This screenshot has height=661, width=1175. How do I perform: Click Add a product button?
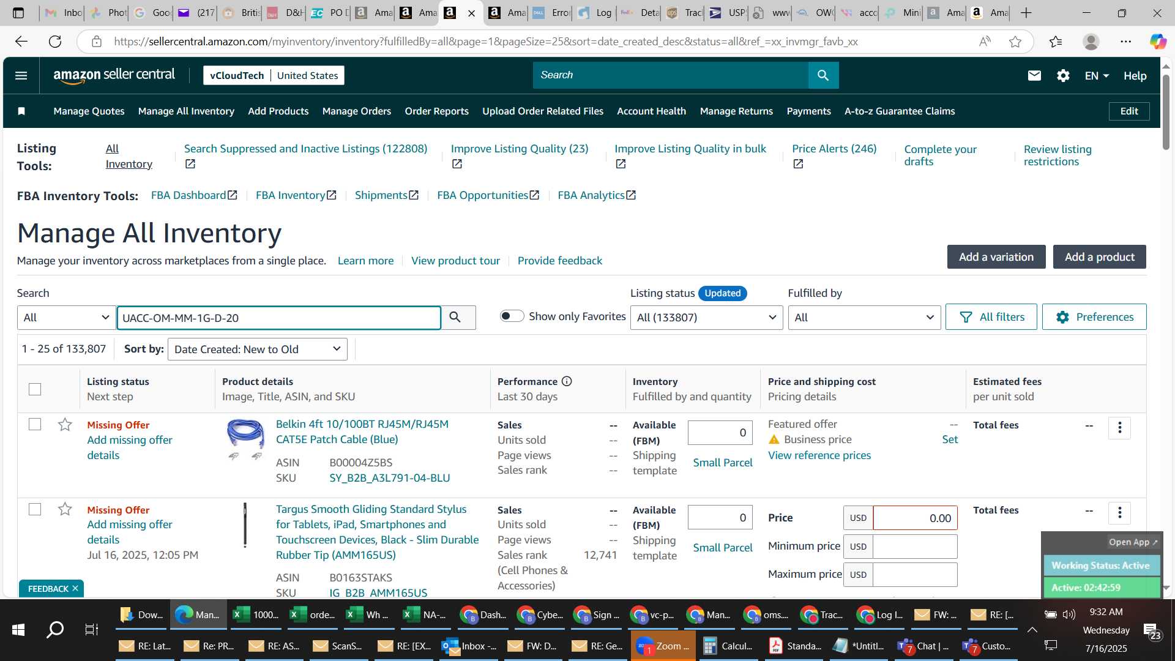click(1099, 256)
